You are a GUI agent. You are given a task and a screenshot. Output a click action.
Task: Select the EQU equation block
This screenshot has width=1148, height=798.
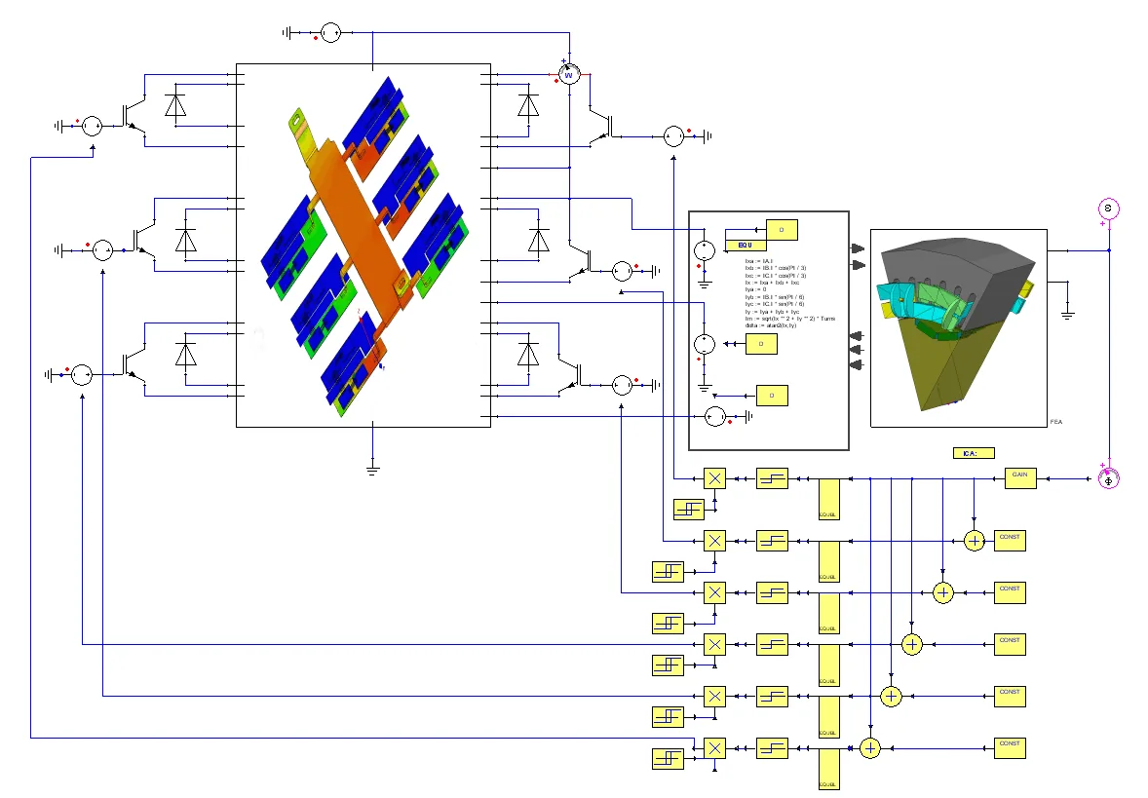click(746, 246)
